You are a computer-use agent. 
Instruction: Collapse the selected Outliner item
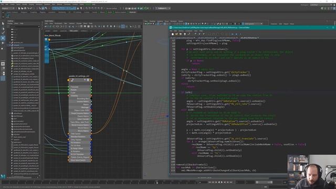click(10, 45)
